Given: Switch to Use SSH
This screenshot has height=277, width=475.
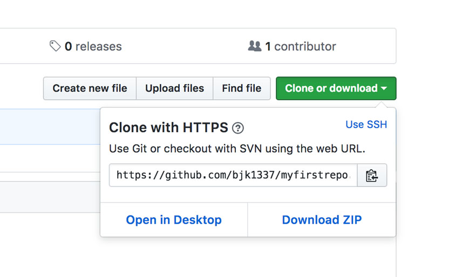Looking at the screenshot, I should (x=366, y=124).
